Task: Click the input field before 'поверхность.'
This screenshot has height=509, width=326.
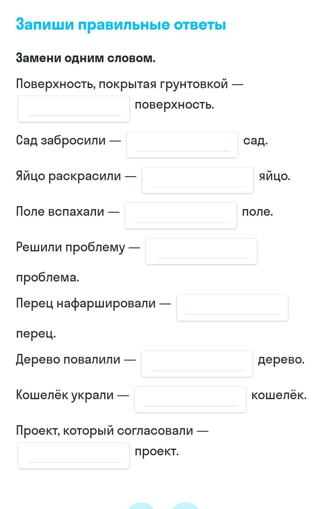Action: (x=74, y=109)
